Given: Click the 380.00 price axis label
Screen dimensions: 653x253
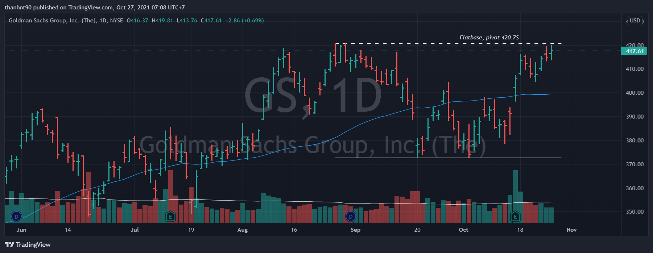Looking at the screenshot, I should tap(635, 141).
